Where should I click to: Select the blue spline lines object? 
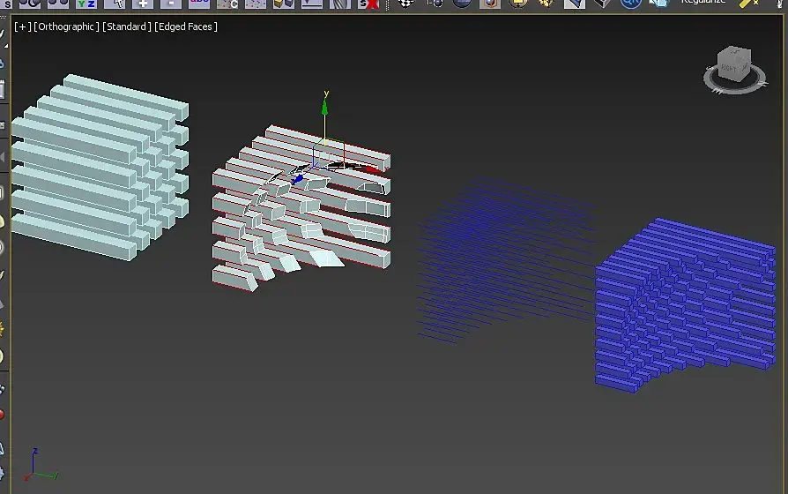(507, 259)
